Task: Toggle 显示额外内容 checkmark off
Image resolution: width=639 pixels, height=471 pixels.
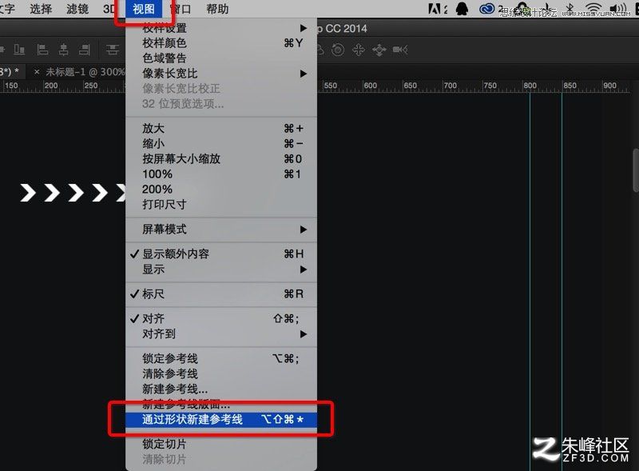Action: pos(221,253)
